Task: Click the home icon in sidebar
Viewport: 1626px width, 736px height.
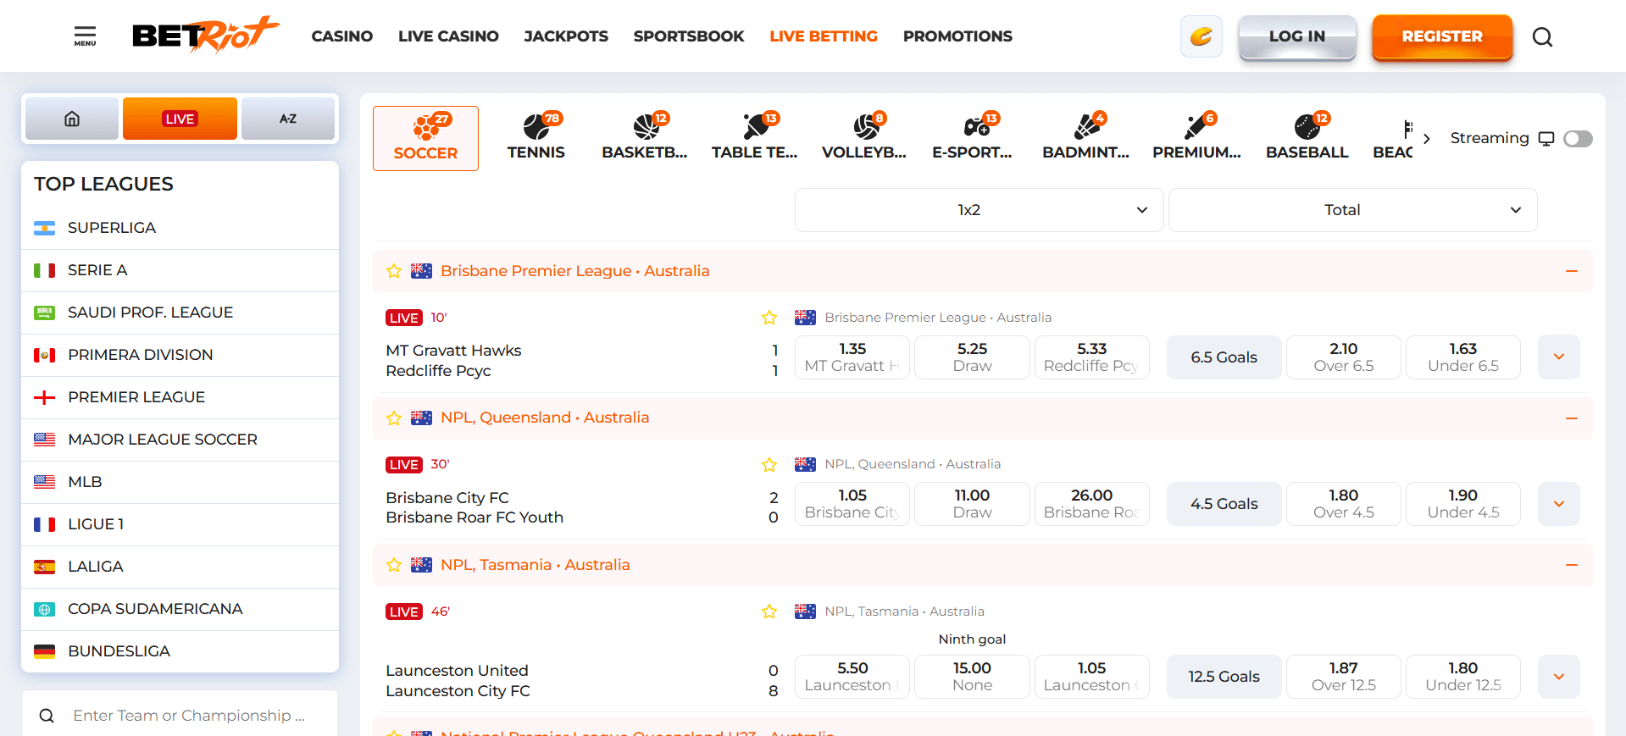Action: tap(72, 119)
